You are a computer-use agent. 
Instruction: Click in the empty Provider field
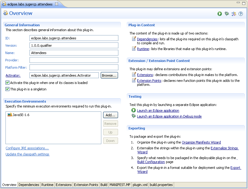coord(74,60)
